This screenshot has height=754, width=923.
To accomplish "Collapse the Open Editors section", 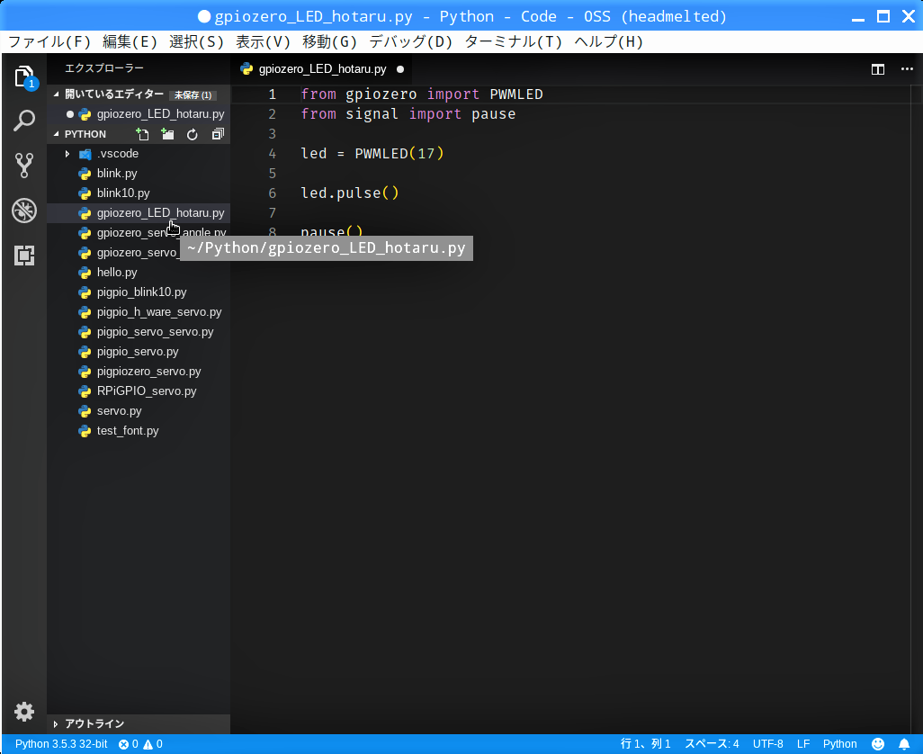I will [x=57, y=94].
